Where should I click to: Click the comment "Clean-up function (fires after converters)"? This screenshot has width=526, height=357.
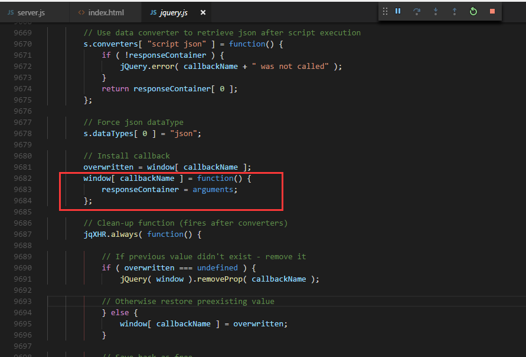(x=192, y=223)
